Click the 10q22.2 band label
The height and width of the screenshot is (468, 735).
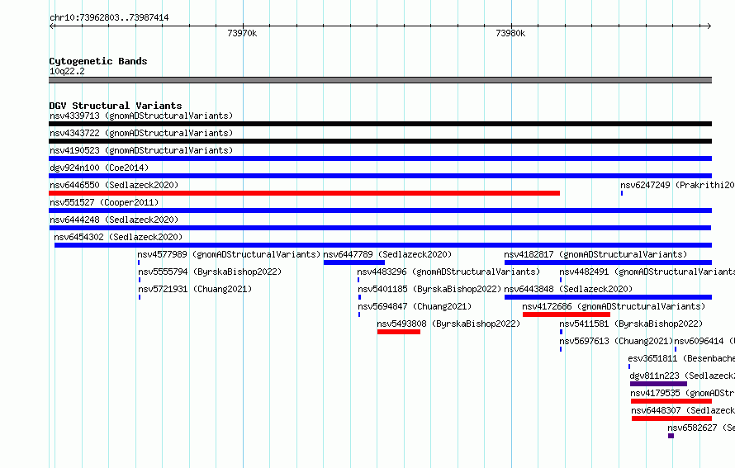[67, 71]
